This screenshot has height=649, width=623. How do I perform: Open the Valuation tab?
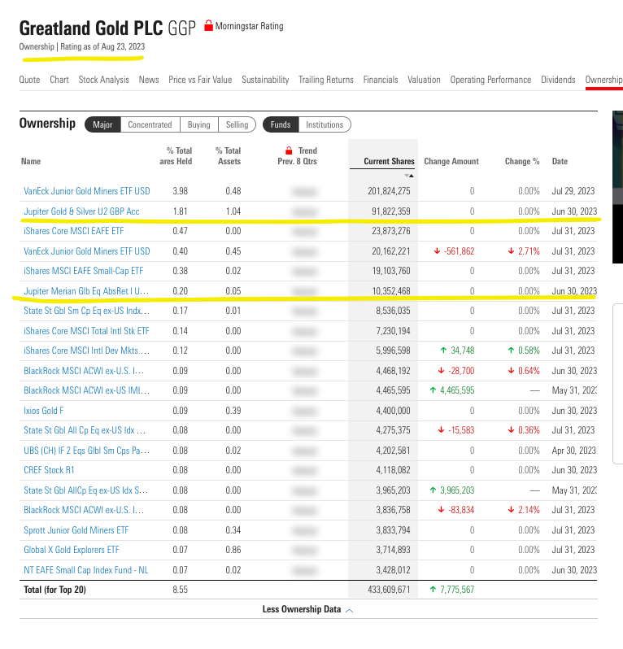tap(424, 80)
